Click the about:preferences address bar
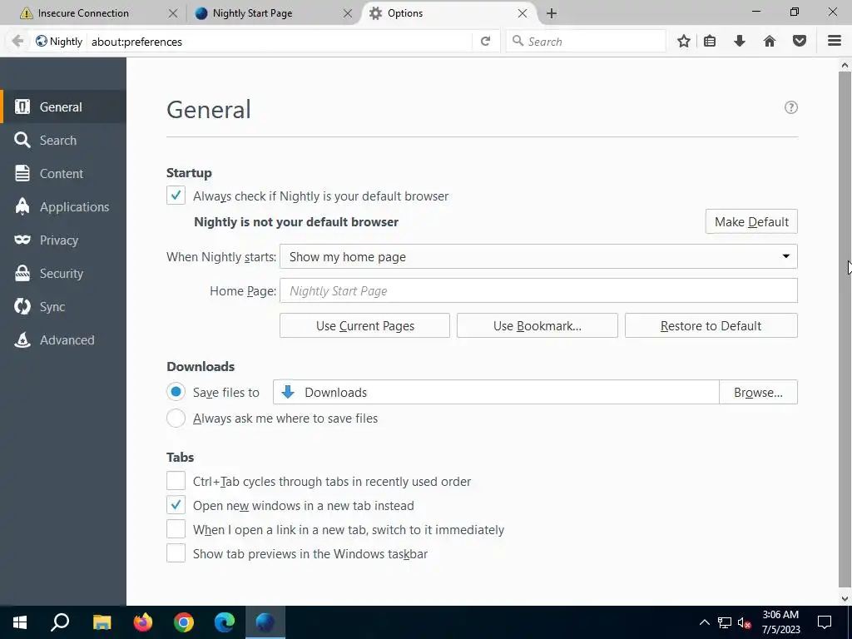The height and width of the screenshot is (639, 852). (x=280, y=42)
